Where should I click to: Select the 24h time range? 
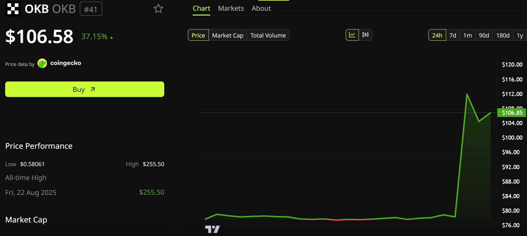[x=437, y=35]
